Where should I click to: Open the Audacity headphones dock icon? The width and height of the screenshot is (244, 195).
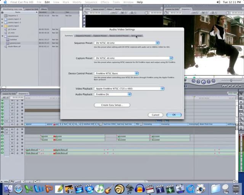click(140, 189)
